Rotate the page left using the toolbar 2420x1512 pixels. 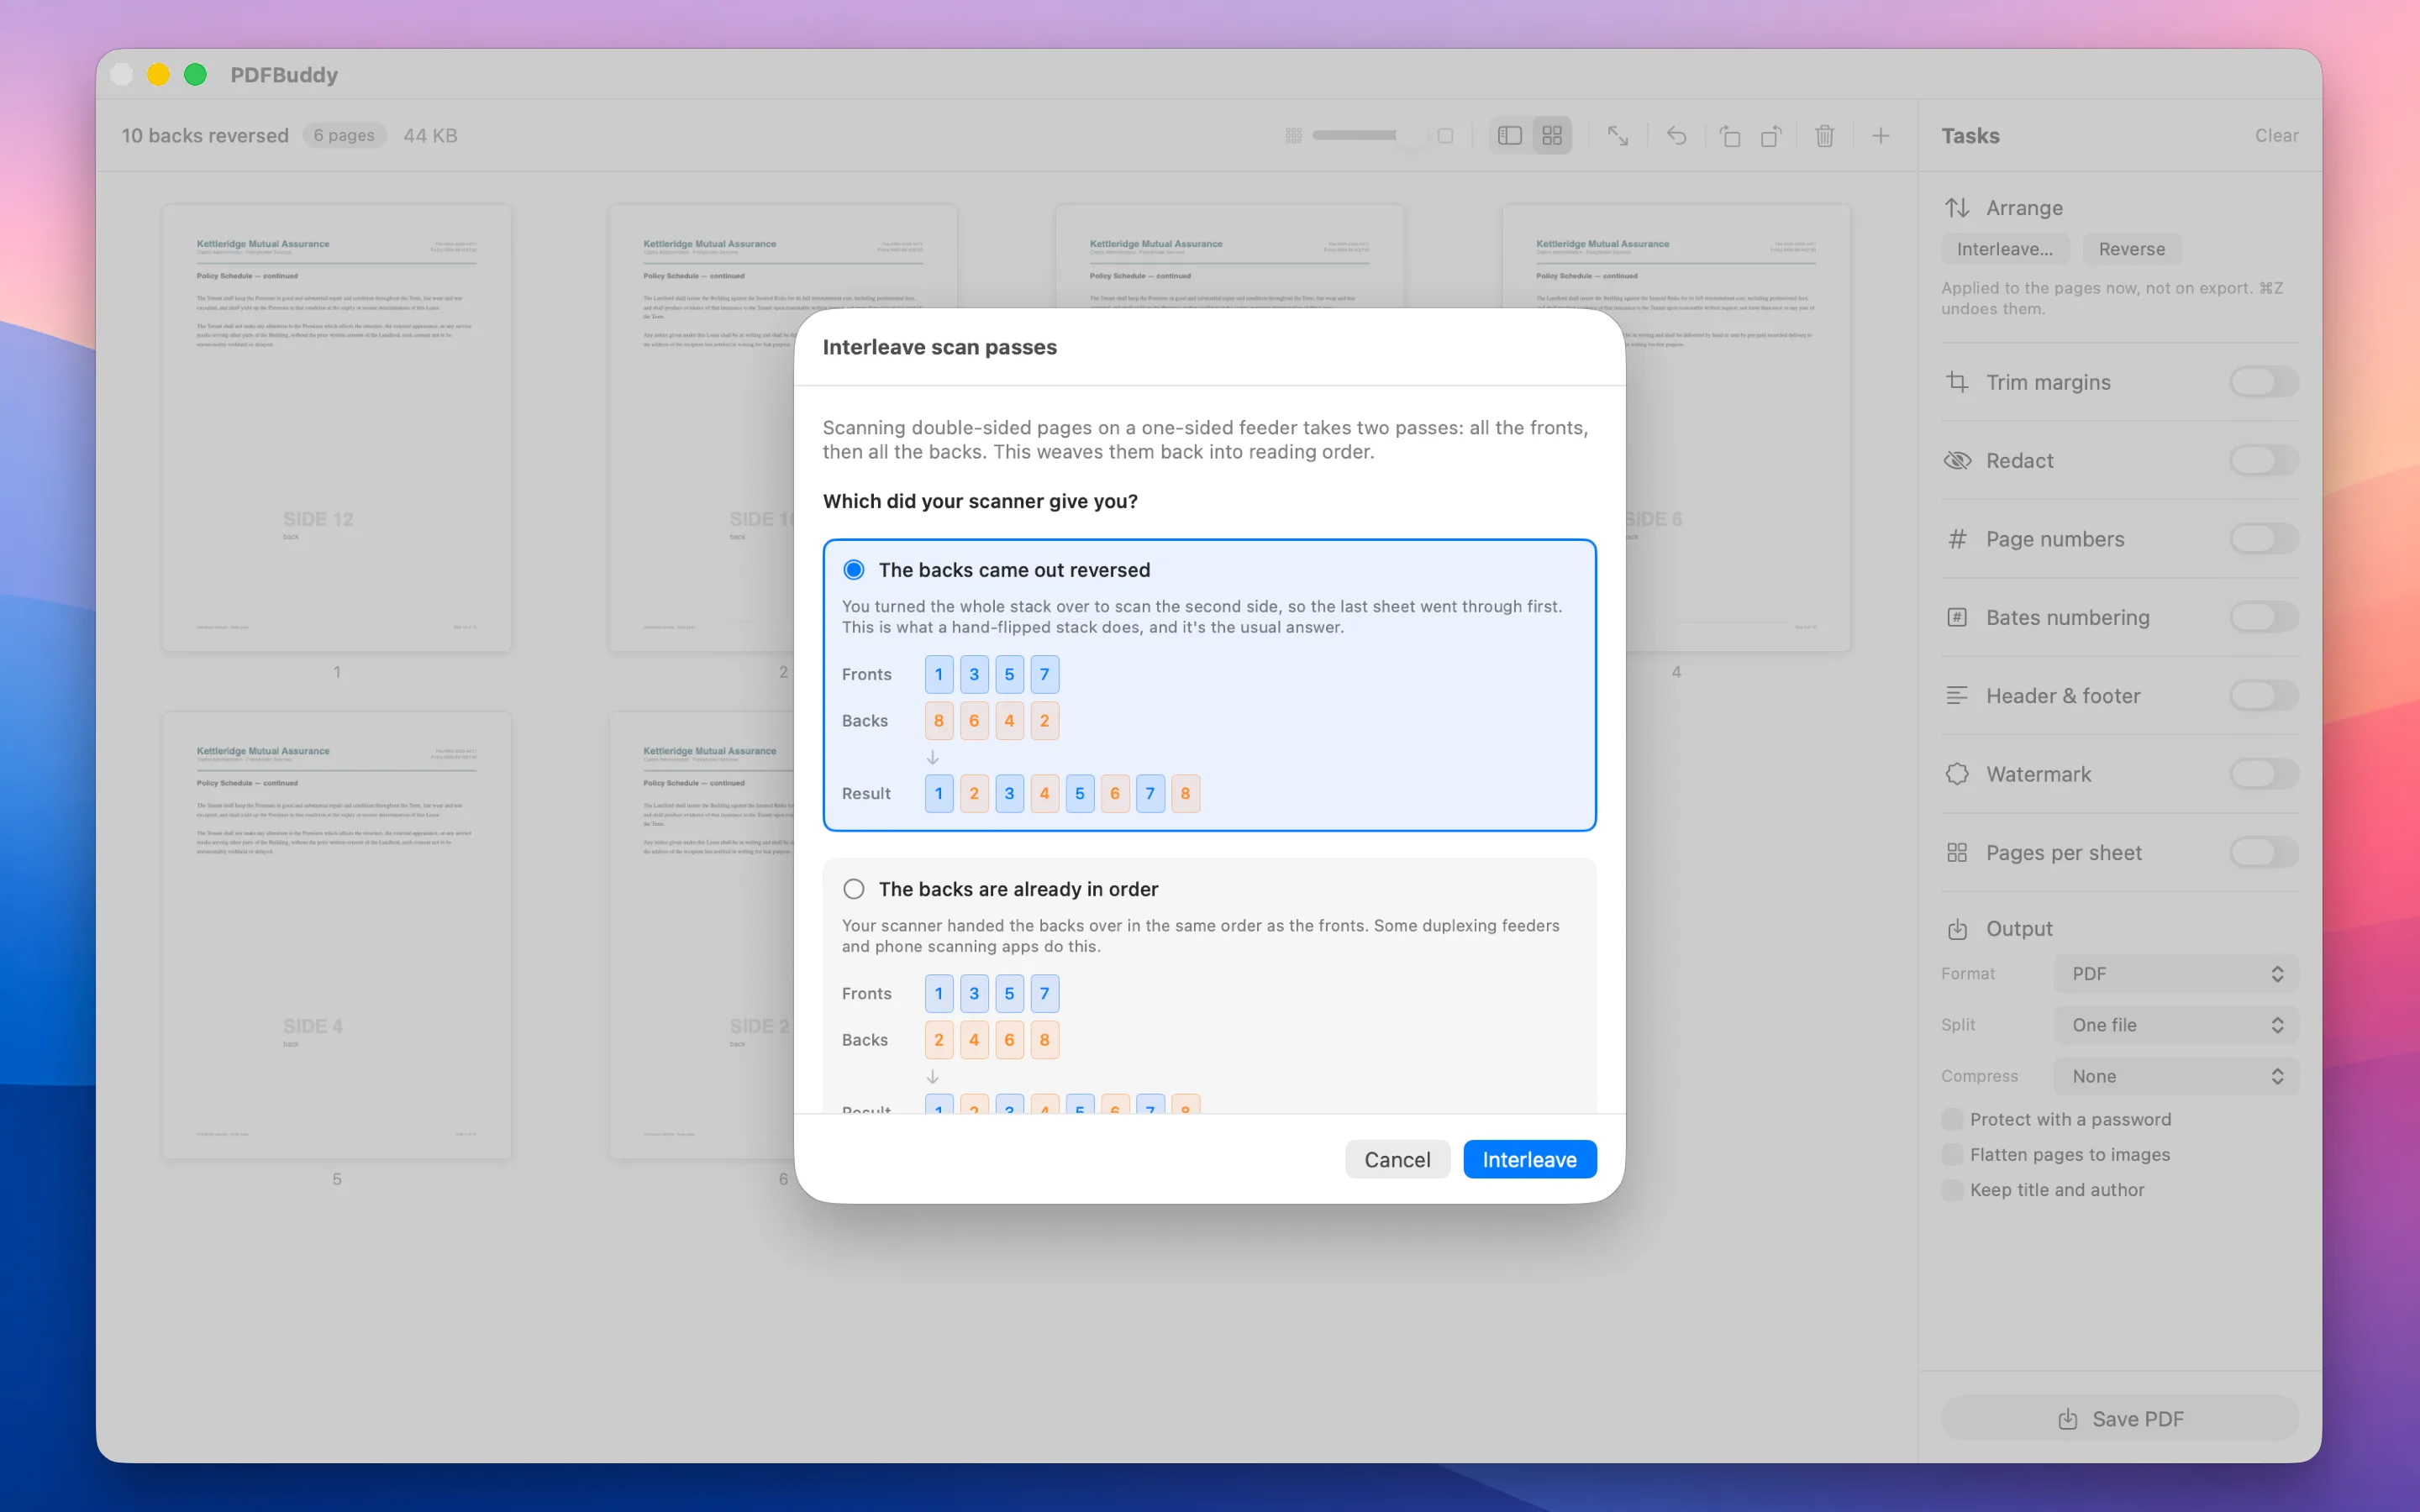pyautogui.click(x=1730, y=135)
